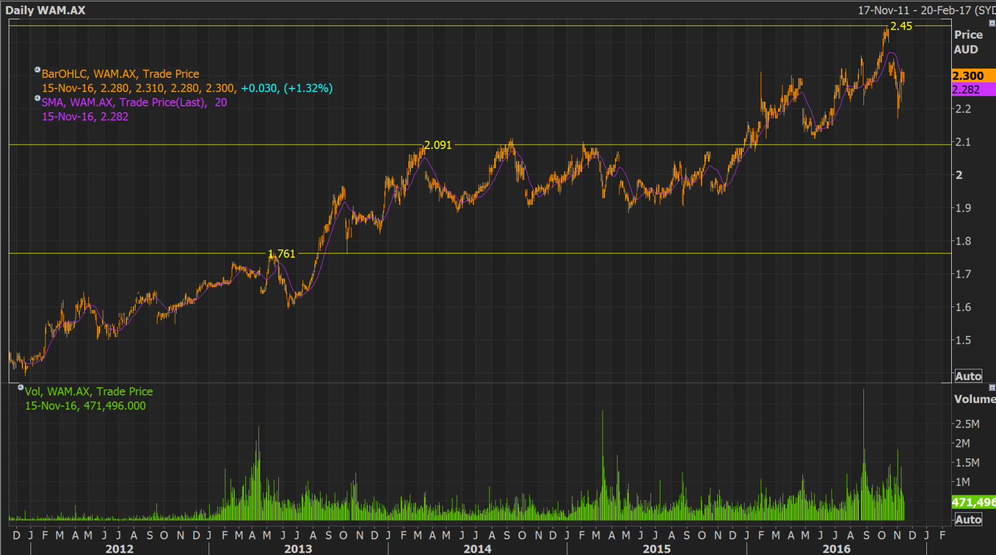Click the +0.030 (+1.32%) change value
Viewport: 996px width, 555px height.
click(x=287, y=88)
